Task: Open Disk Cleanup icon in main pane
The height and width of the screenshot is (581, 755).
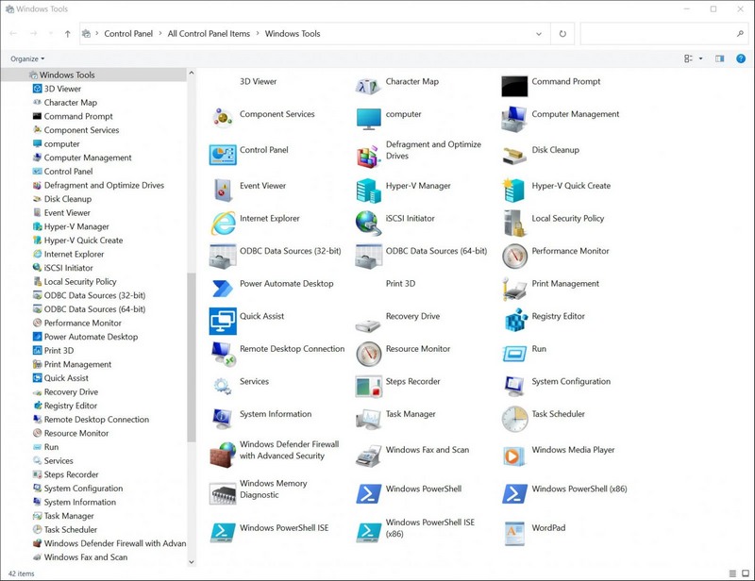Action: point(514,155)
